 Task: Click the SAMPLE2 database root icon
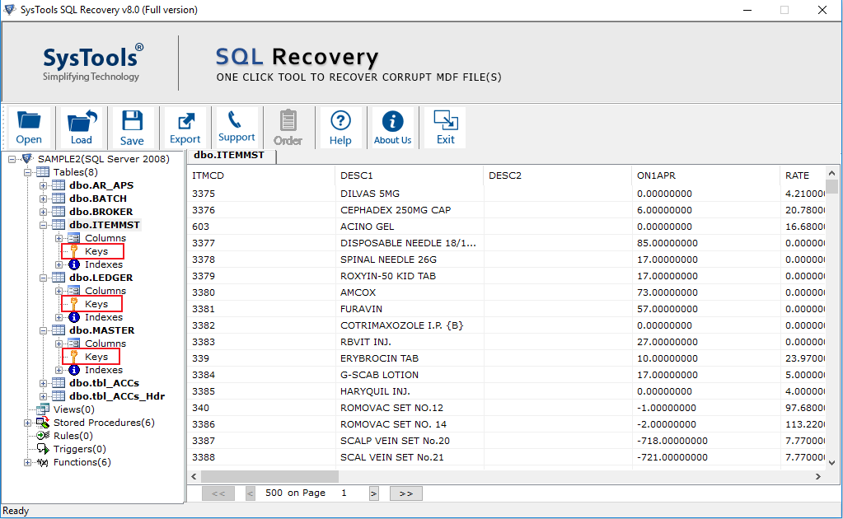[x=27, y=158]
